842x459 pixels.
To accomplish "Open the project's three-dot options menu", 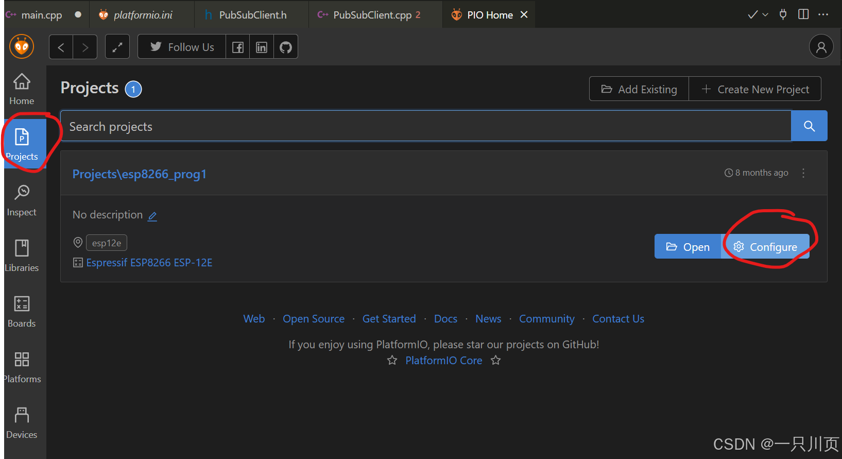I will [803, 173].
